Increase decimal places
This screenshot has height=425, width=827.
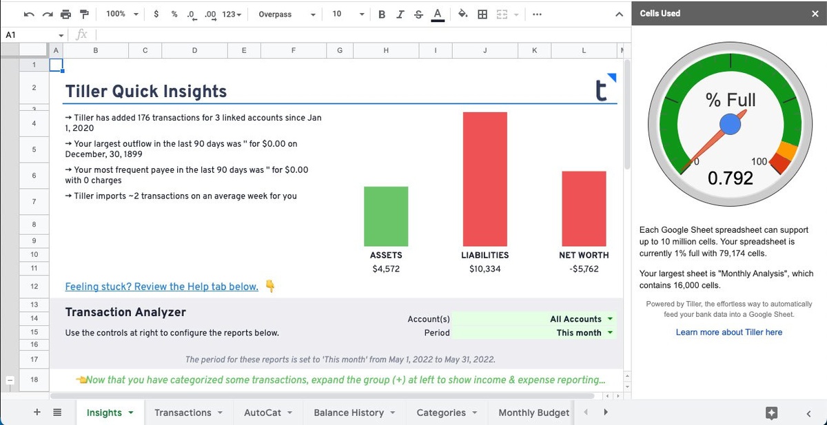pyautogui.click(x=210, y=14)
